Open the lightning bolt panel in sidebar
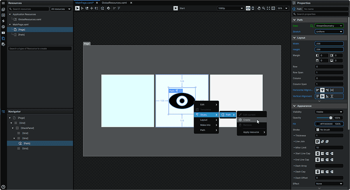 pyautogui.click(x=3, y=21)
